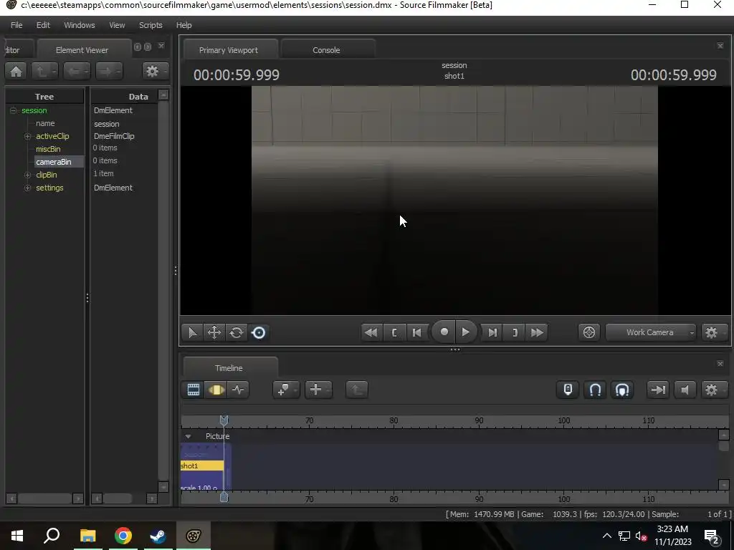
Task: Collapse the session tree node
Action: [x=13, y=110]
